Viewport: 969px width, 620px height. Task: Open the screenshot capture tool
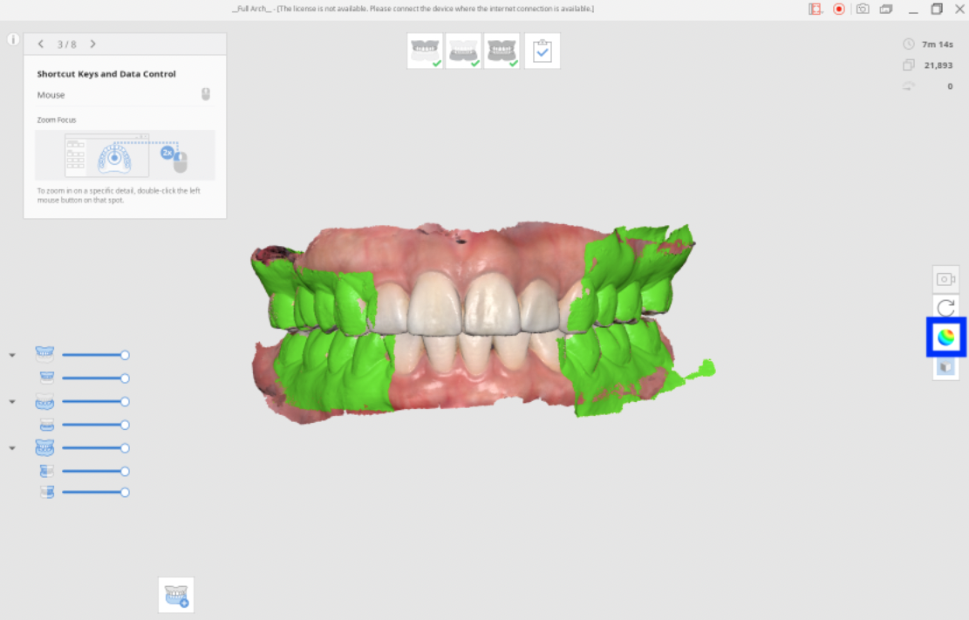[x=945, y=279]
